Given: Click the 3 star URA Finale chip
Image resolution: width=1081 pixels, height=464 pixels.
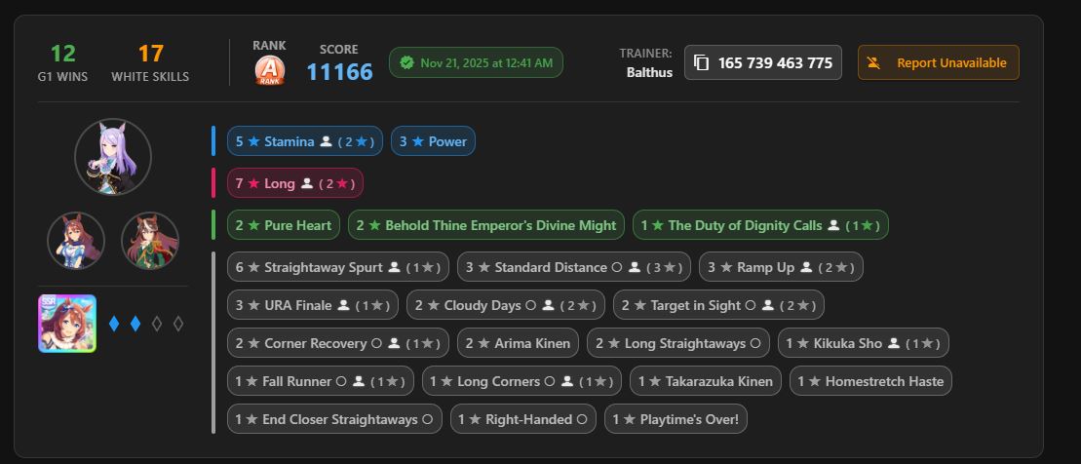Looking at the screenshot, I should point(312,305).
